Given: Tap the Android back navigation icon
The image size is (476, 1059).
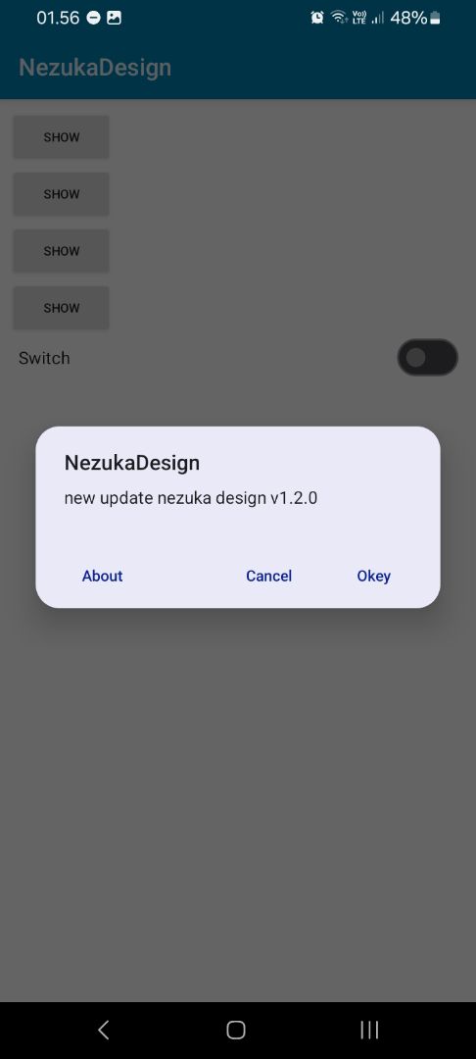Looking at the screenshot, I should [103, 1030].
